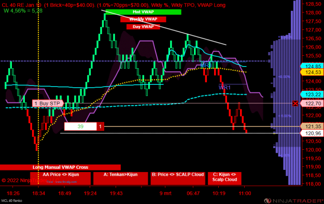Click the Mnt VWAP green button
This screenshot has width=324, height=204.
[143, 12]
